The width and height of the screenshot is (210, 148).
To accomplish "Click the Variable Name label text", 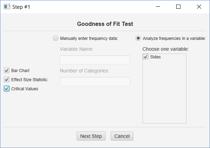I will (77, 49).
